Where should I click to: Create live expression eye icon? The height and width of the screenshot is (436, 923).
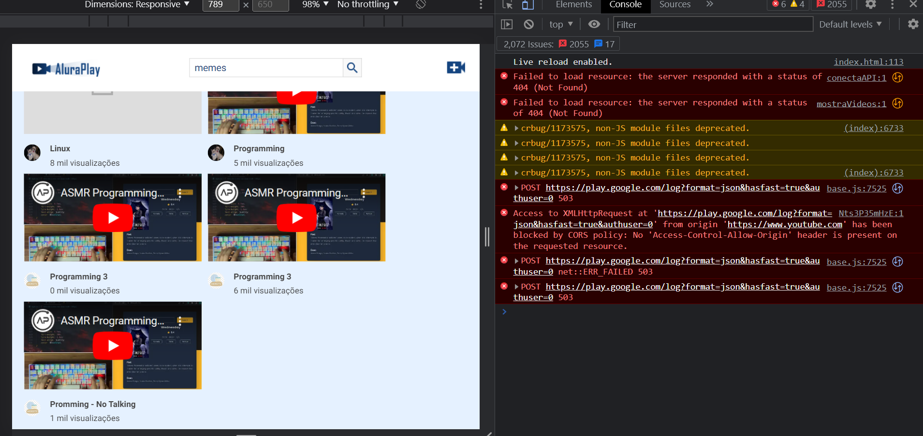tap(594, 24)
